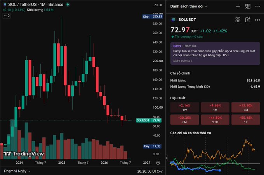Click the Hiệu suất section heading

[178, 98]
